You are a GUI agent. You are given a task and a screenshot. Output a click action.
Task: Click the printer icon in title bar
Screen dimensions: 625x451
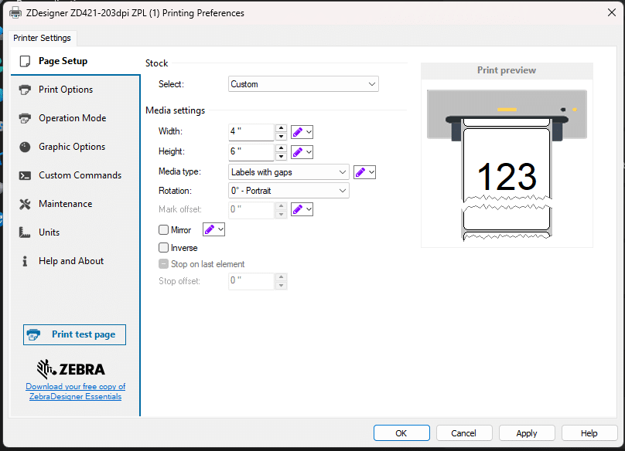click(15, 12)
